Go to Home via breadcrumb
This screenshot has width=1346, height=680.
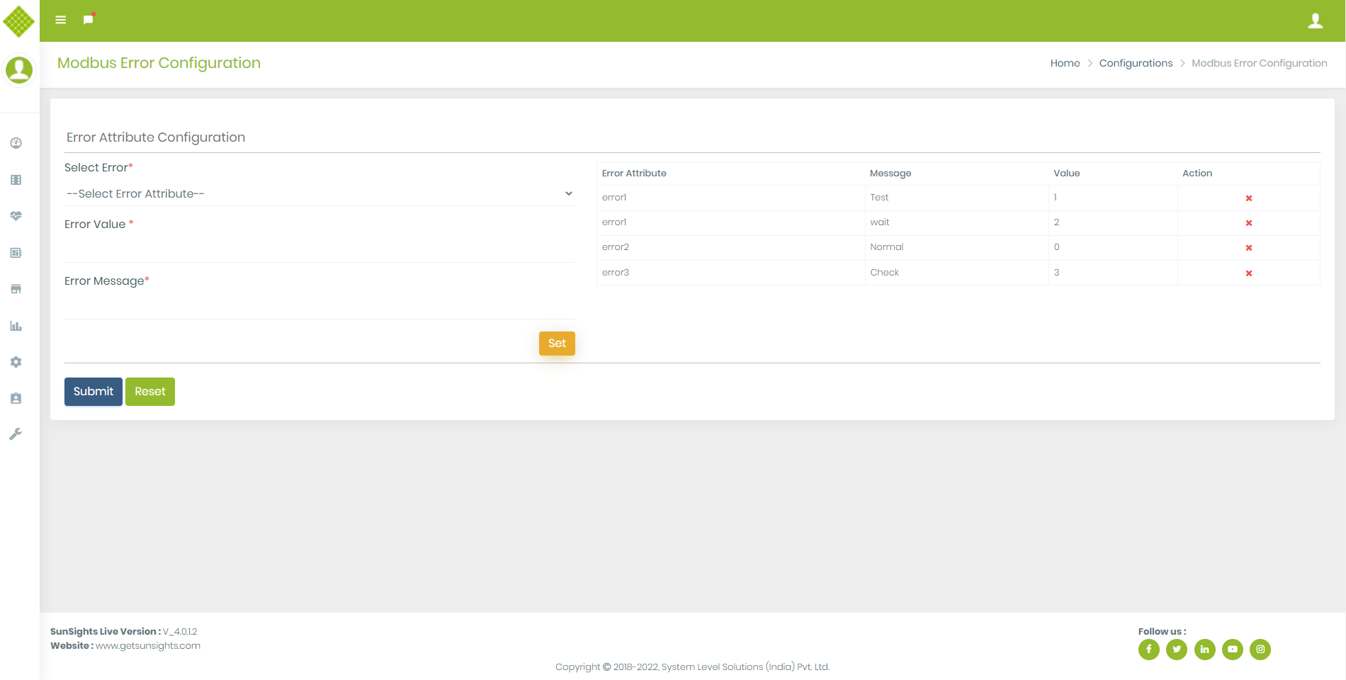(x=1065, y=63)
